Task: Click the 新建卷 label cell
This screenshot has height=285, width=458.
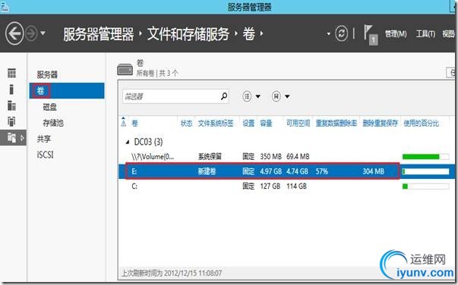Action: pos(207,171)
